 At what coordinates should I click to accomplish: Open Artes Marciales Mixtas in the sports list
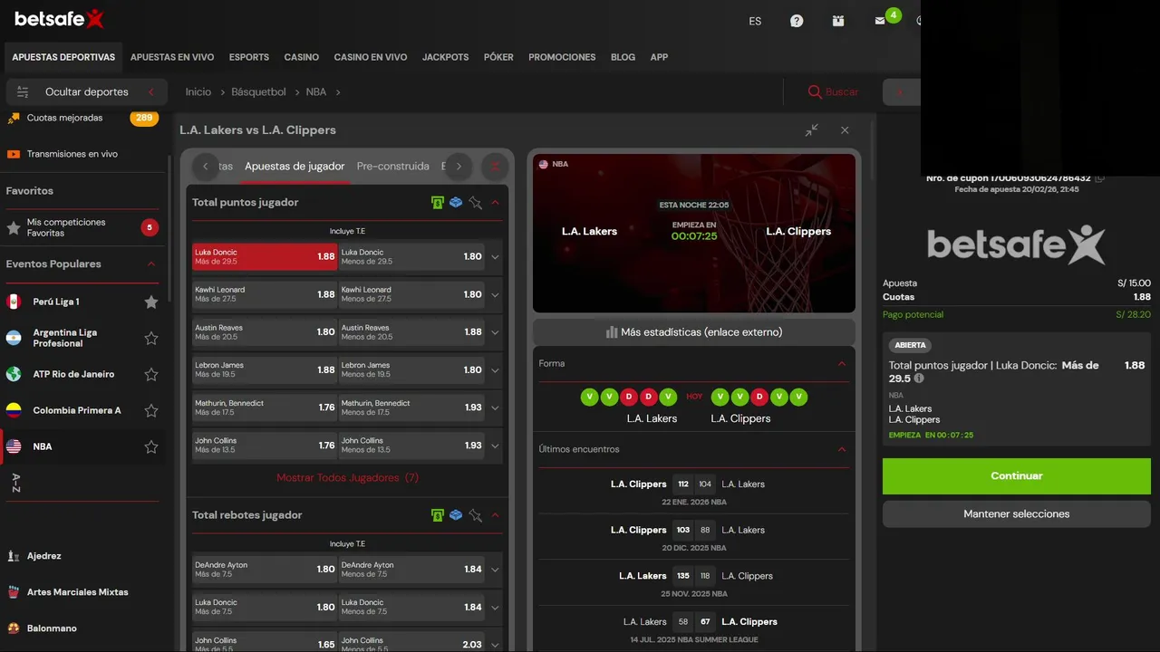click(78, 592)
